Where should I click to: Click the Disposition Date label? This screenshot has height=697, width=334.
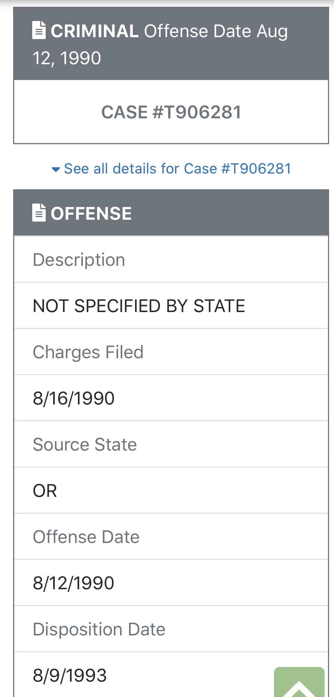click(99, 629)
